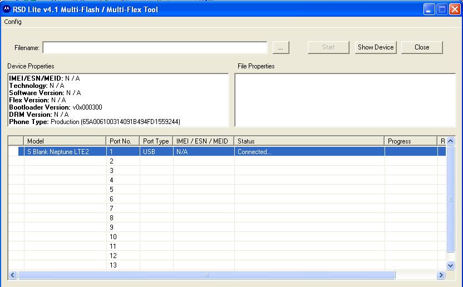This screenshot has width=463, height=287.
Task: Click the disabled maximize button in title bar
Action: pos(442,9)
